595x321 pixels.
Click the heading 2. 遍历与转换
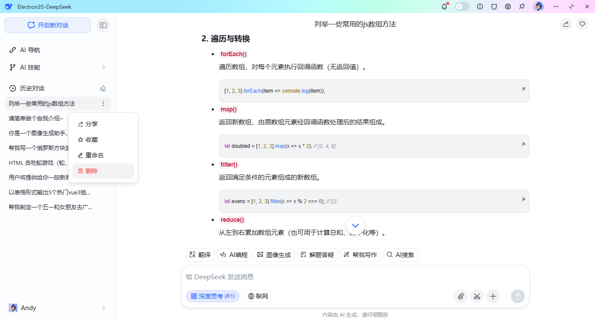(226, 39)
